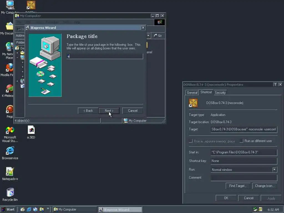Open the Run window mode dropdown
The width and height of the screenshot is (284, 213).
click(274, 169)
